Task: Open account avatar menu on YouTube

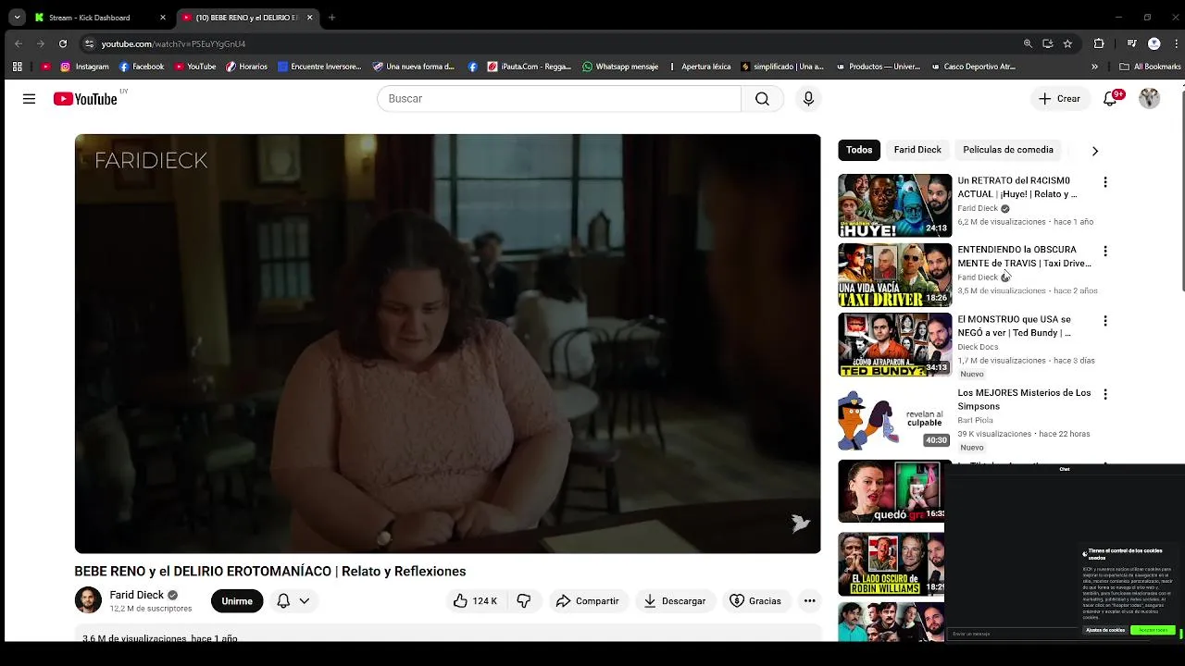Action: (1149, 99)
